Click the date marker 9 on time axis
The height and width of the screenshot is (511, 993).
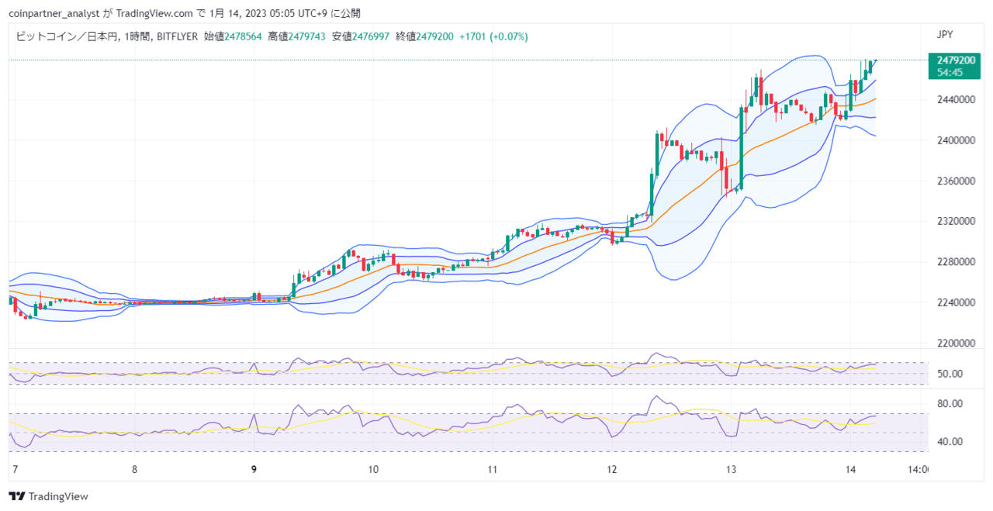point(254,469)
